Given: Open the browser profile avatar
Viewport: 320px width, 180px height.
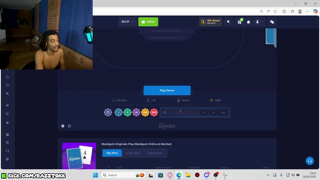Looking at the screenshot, I should (300, 11).
